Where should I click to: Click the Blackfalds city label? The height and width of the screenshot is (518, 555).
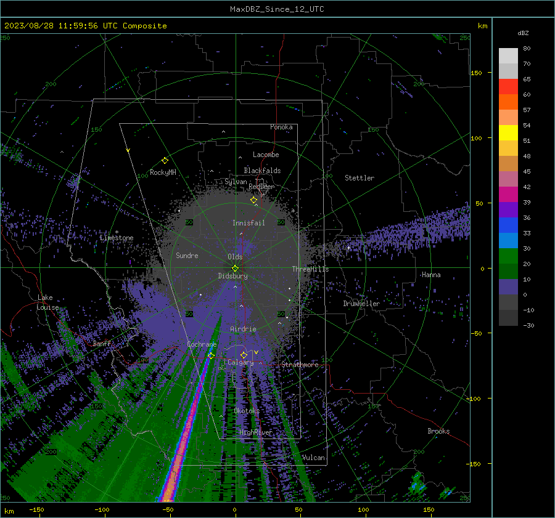point(262,171)
